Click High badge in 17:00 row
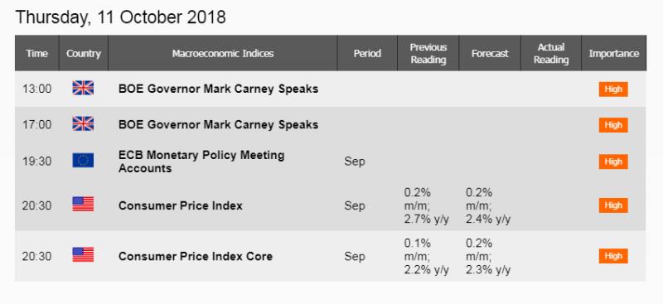 [x=613, y=125]
